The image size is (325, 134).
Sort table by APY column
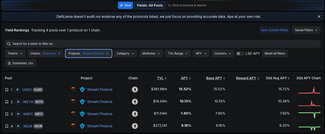point(186,78)
